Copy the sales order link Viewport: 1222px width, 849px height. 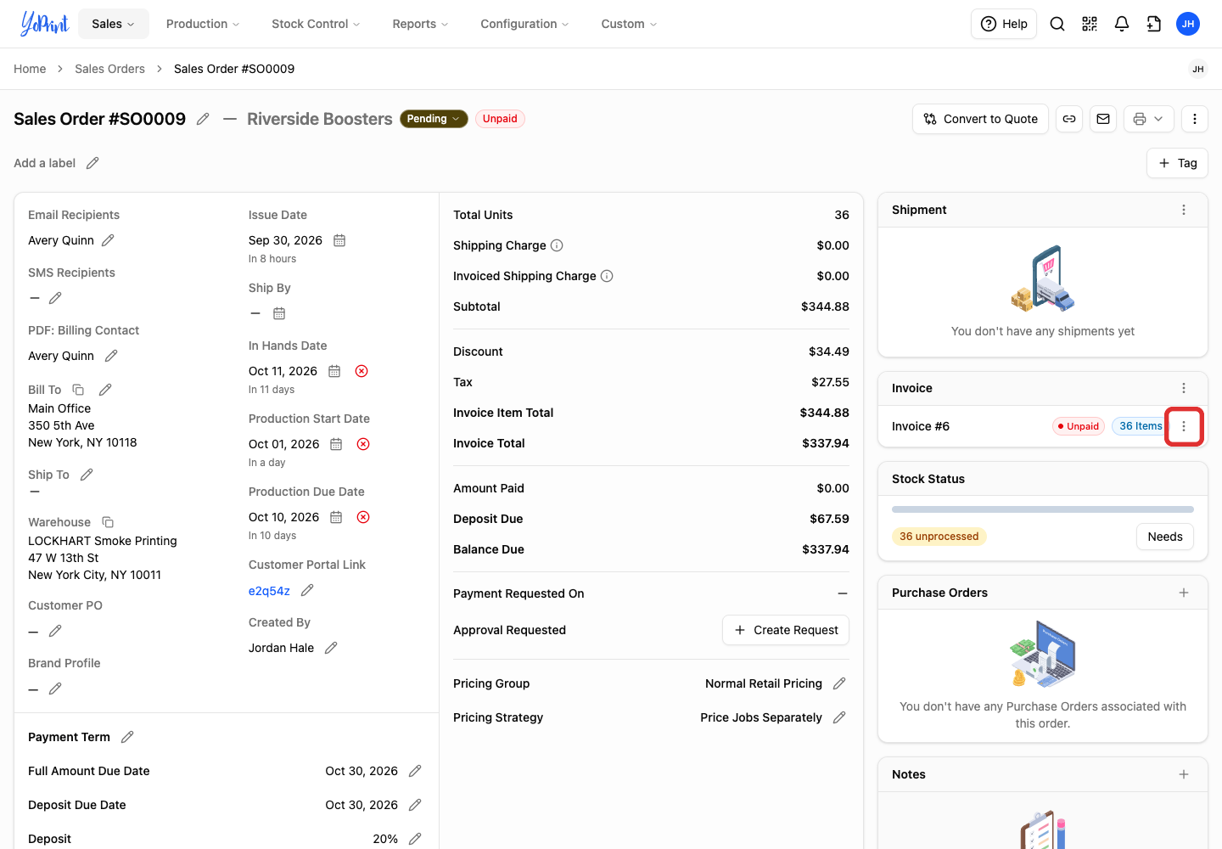(1069, 119)
